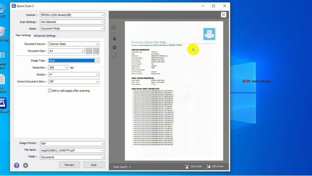Click the width icon beside 210.0 mm
312x176 pixels.
(x=187, y=167)
